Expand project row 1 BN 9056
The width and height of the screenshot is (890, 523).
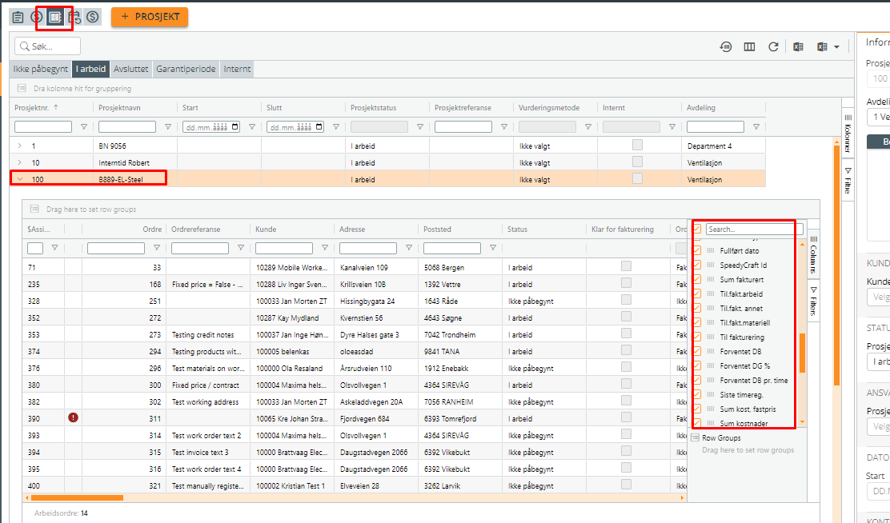pos(20,146)
